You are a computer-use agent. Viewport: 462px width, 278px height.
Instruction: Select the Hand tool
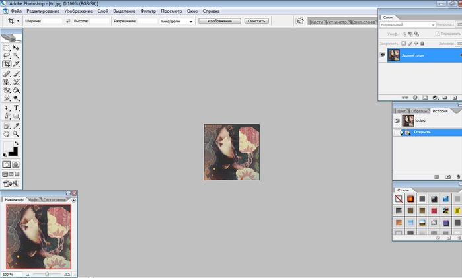click(x=7, y=134)
